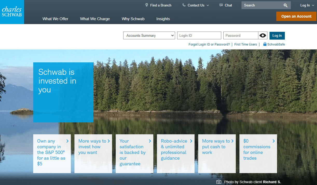Viewport: 317px width, 185px height.
Task: Open 'Robo-advice & unlimited professional guidance' card
Action: [x=176, y=154]
